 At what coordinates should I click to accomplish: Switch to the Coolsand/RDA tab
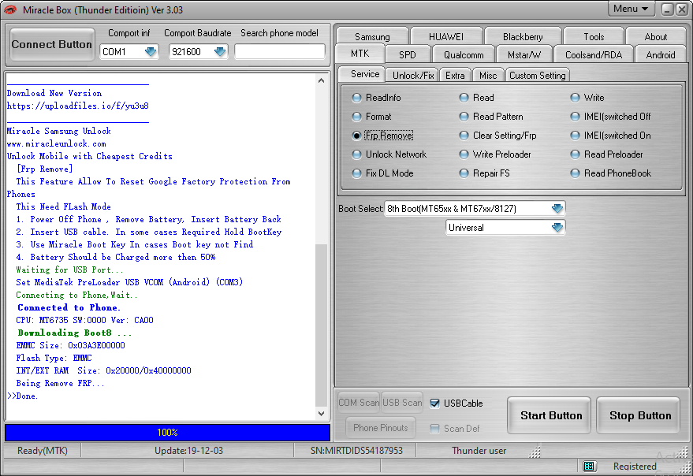coord(594,55)
